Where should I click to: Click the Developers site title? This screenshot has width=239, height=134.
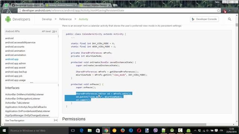point(21,19)
